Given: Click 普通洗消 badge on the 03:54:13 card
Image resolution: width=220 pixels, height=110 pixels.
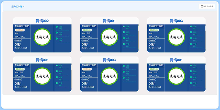Looking at the screenshot, I should click(87, 30).
